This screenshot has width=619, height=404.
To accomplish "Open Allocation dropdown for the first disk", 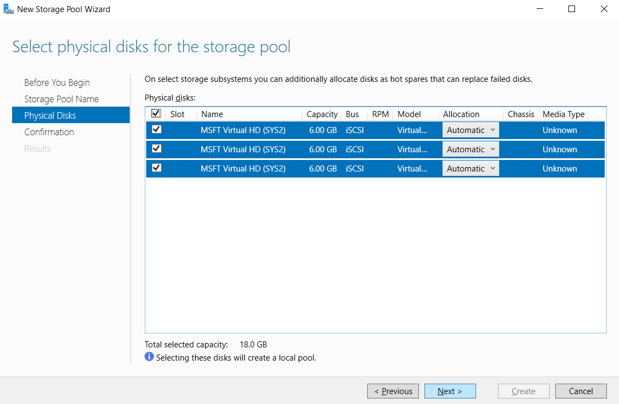I will [471, 130].
